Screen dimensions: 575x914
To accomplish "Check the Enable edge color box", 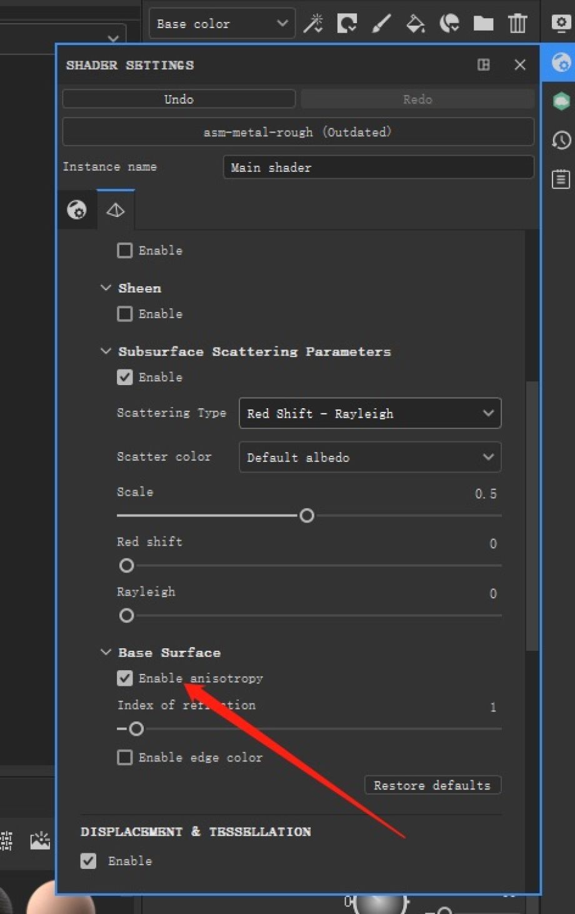I will (x=125, y=758).
